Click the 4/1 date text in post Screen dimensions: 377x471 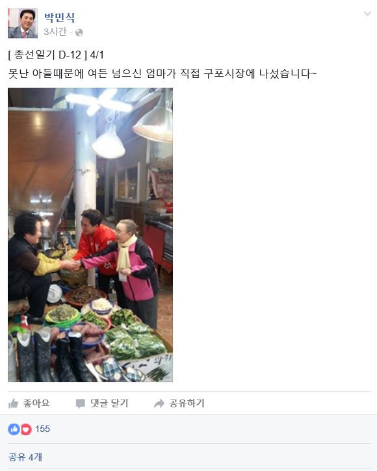click(97, 55)
